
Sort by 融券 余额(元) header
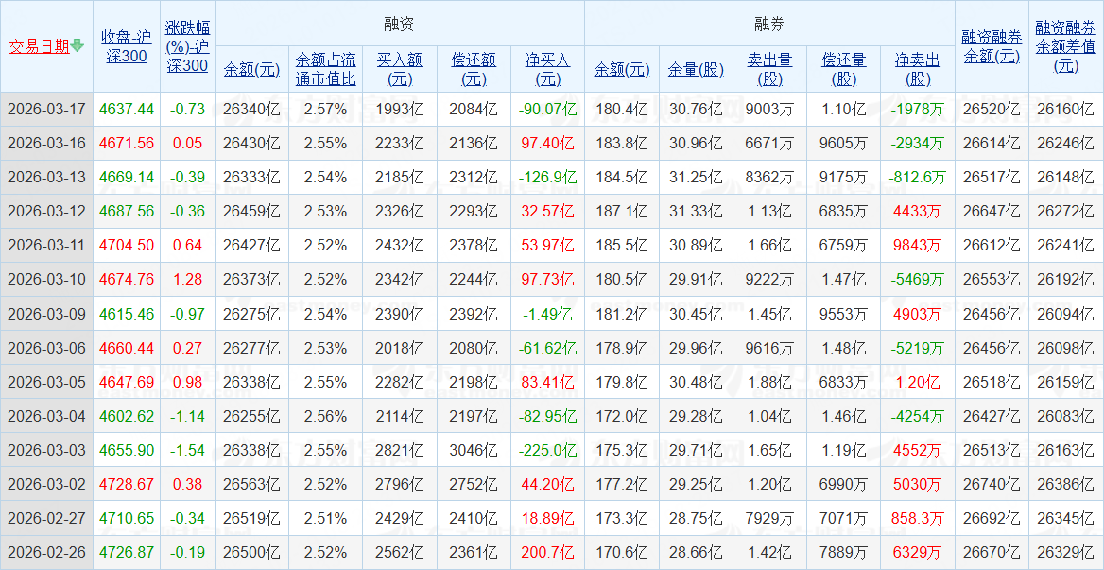[622, 70]
